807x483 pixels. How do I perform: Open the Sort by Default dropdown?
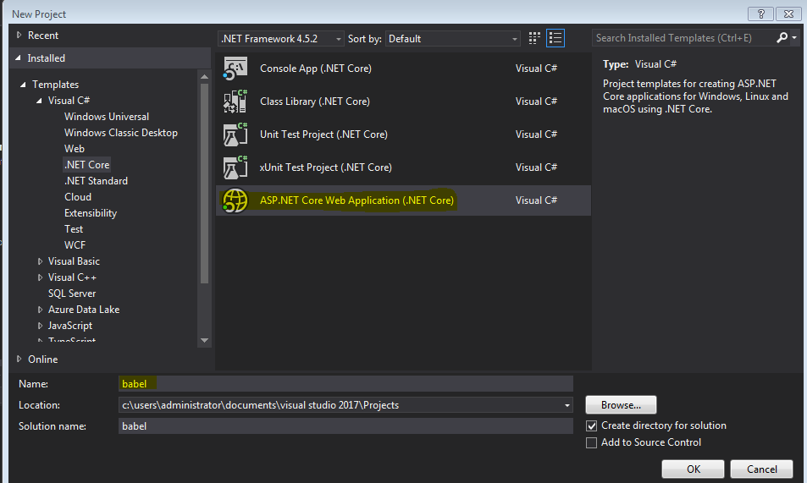452,39
